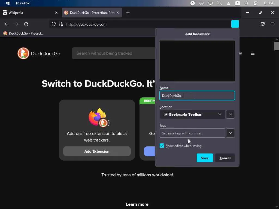Image resolution: width=279 pixels, height=209 pixels.
Task: Click the bookmark page preview thumbnail
Action: (x=197, y=61)
